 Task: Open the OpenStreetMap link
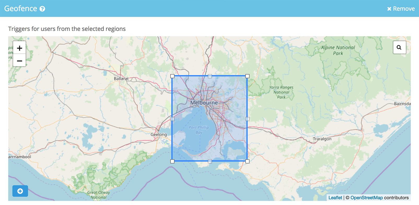366,198
